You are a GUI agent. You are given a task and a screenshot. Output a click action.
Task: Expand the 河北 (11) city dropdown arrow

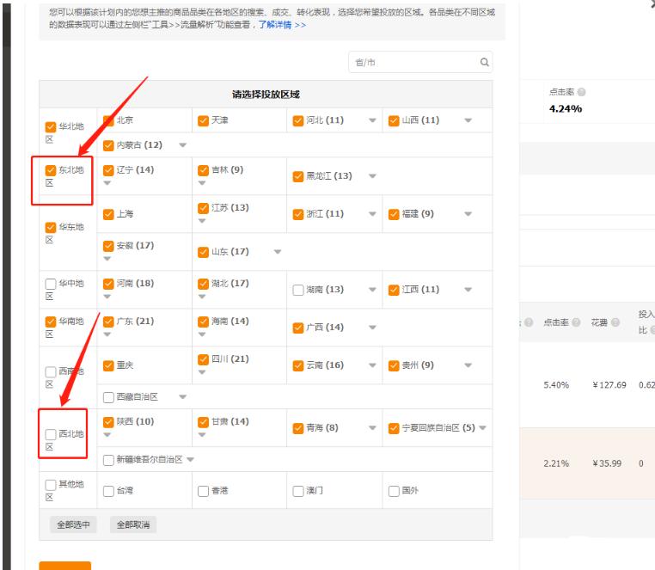372,120
